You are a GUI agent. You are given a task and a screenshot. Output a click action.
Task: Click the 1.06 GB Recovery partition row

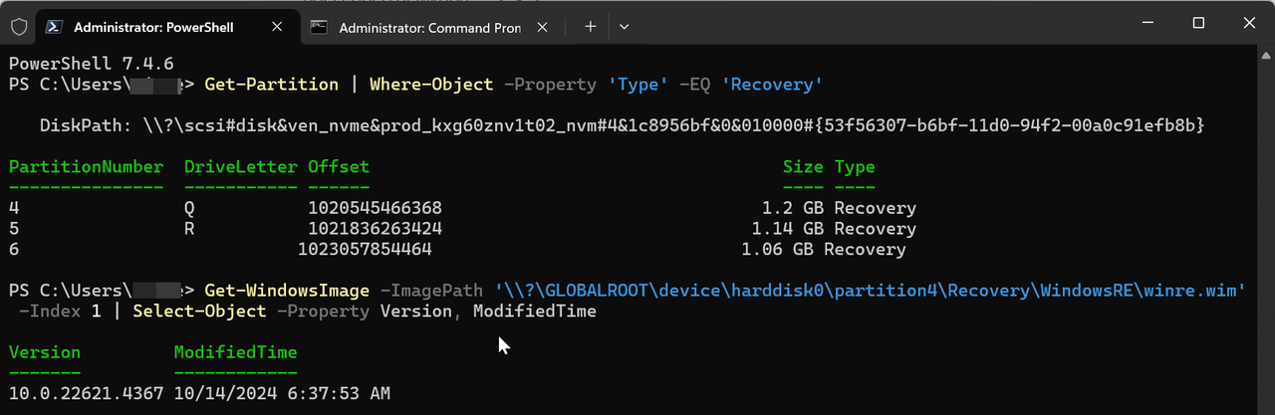[x=824, y=250]
